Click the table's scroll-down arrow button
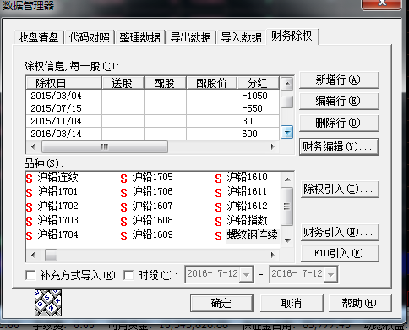This screenshot has height=330, width=409. (x=287, y=132)
